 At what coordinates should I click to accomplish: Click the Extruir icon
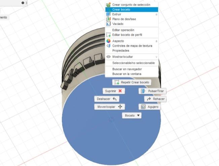click(108, 14)
